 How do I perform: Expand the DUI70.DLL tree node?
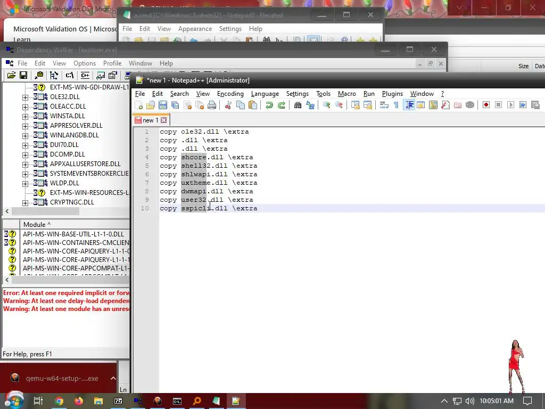pyautogui.click(x=25, y=145)
